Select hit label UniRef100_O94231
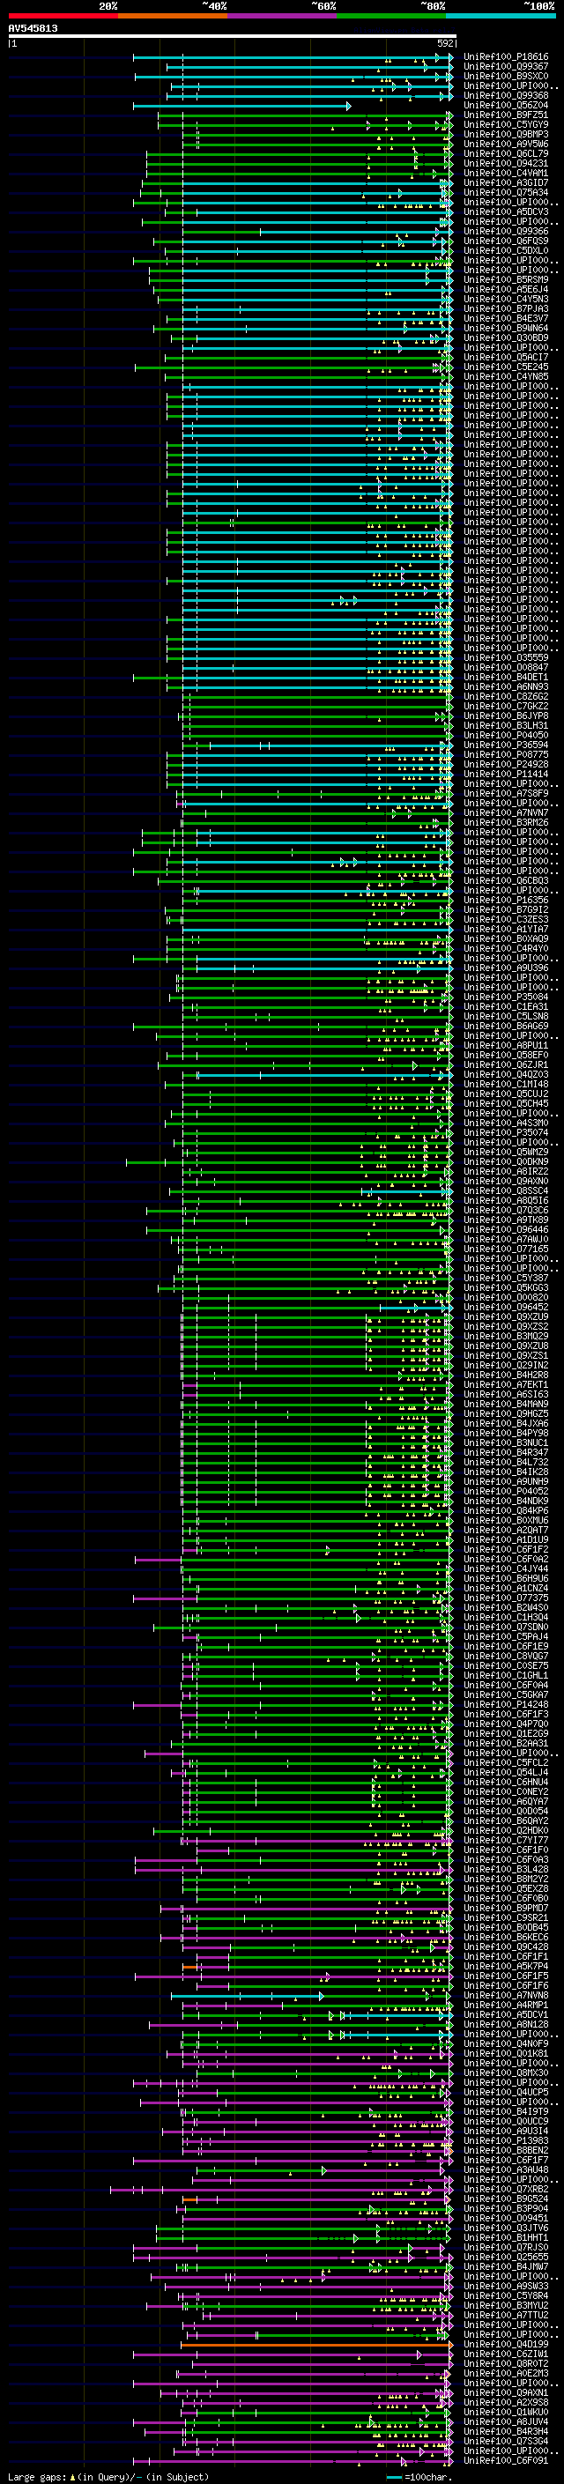Image resolution: width=564 pixels, height=2484 pixels. coord(505,164)
